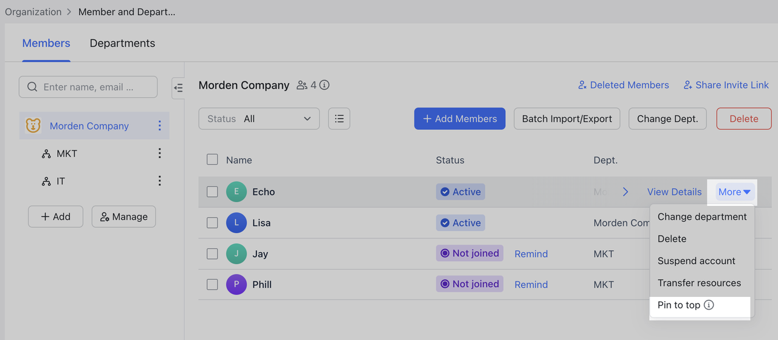This screenshot has height=340, width=778.
Task: Click the list view settings icon
Action: coord(339,119)
